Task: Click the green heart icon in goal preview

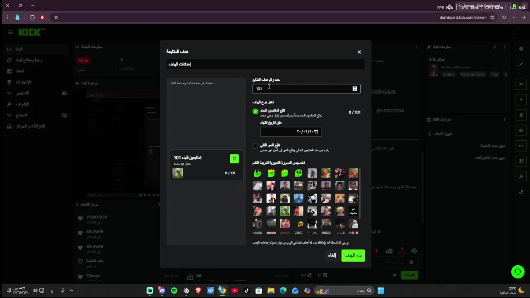Action: [x=234, y=159]
